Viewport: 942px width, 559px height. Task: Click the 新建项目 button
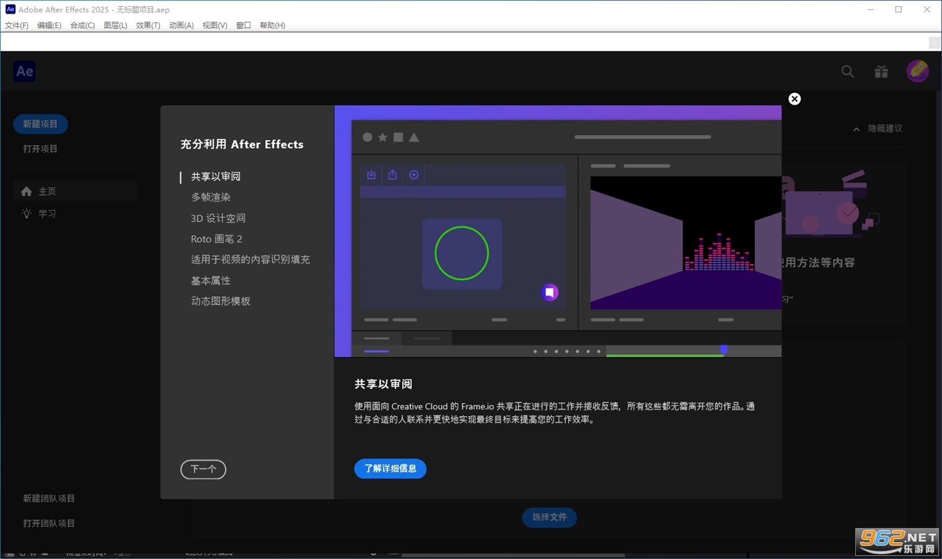tap(40, 124)
